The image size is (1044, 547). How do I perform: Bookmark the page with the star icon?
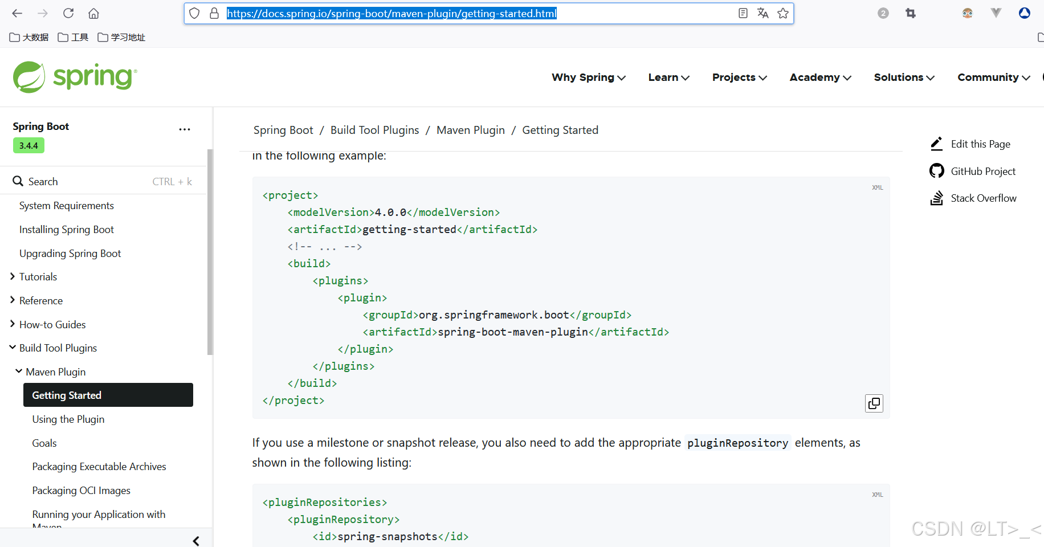pyautogui.click(x=782, y=13)
